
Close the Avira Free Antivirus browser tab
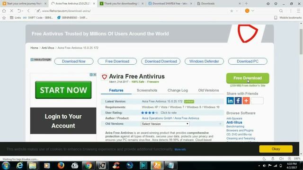pyautogui.click(x=94, y=3)
